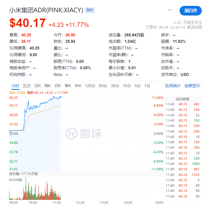Click the blue latest-price dot on chart
Image resolution: width=205 pixels, height=208 pixels.
61,97
